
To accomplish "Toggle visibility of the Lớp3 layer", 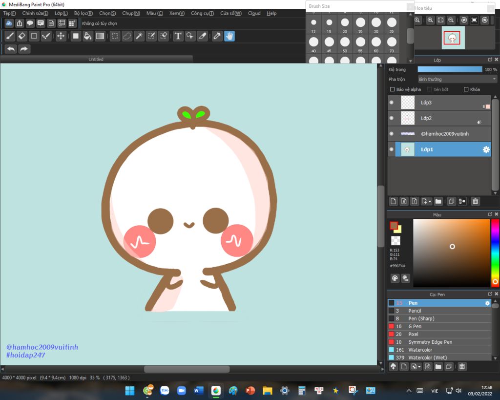I will click(392, 103).
